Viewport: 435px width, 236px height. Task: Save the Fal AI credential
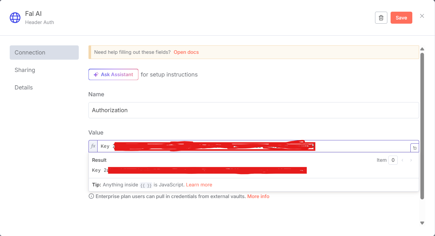click(401, 18)
